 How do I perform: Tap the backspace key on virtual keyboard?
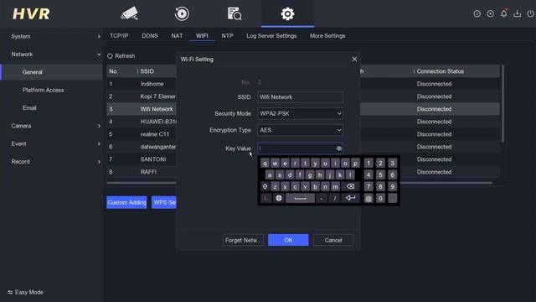(x=350, y=186)
